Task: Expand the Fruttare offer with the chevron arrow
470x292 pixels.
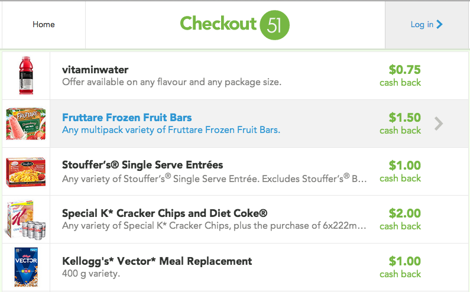Action: pyautogui.click(x=438, y=124)
